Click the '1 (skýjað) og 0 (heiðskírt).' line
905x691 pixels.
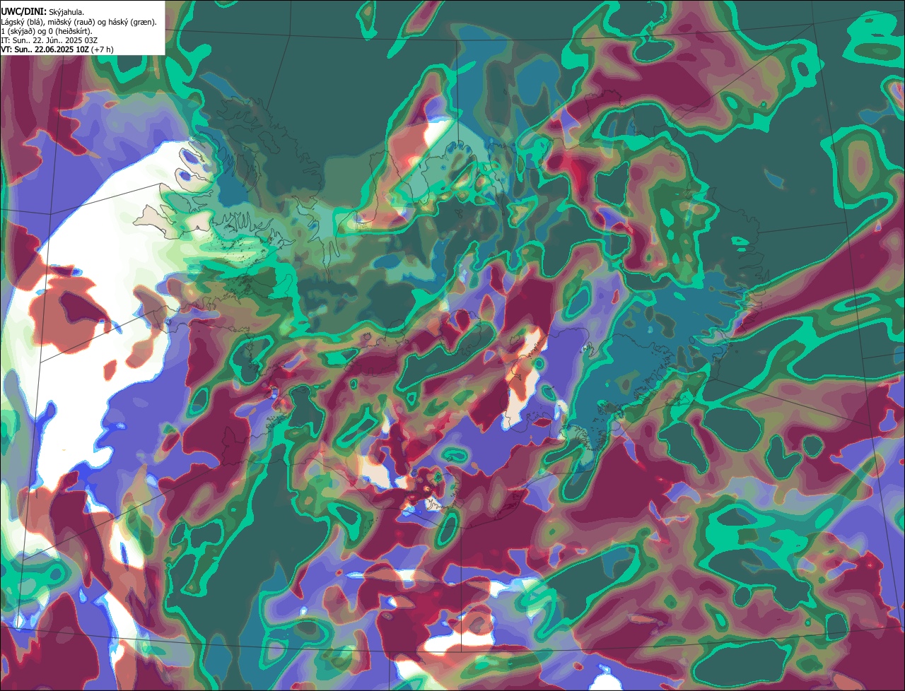[47, 31]
